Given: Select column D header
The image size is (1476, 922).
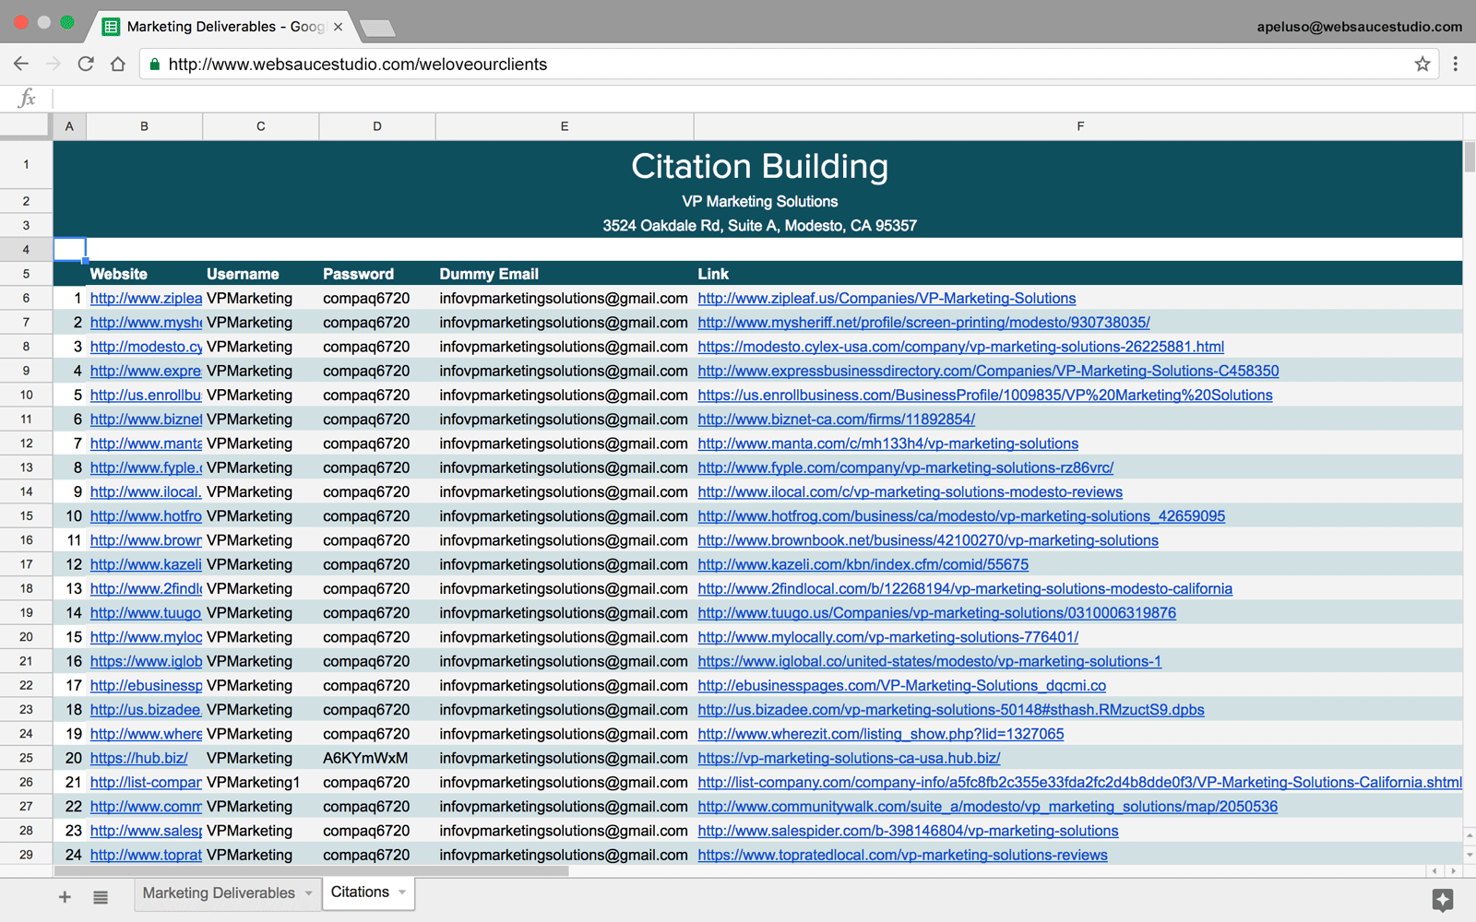Looking at the screenshot, I should tap(377, 126).
